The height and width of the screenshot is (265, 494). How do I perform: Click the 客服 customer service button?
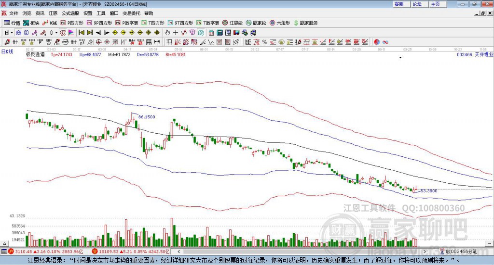pos(401,4)
